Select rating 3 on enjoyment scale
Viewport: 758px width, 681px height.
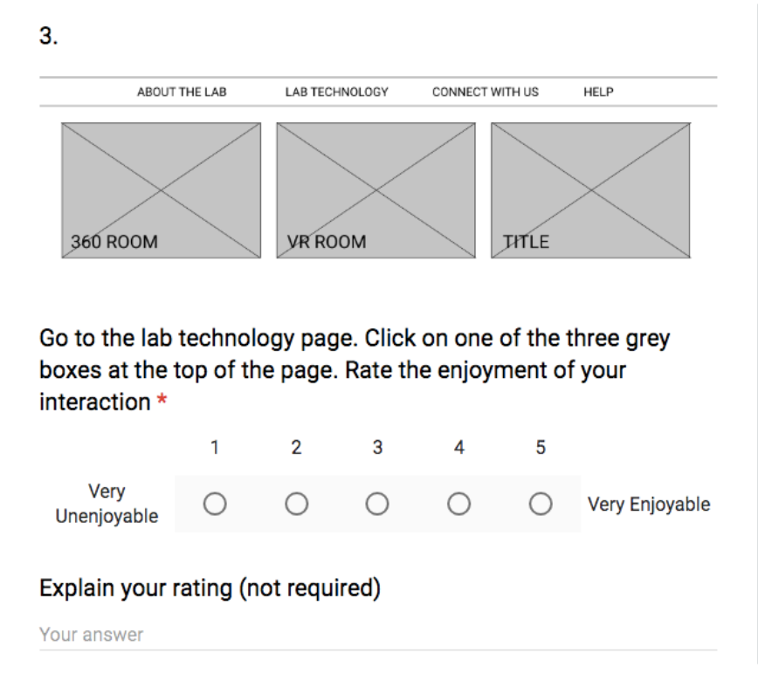tap(377, 504)
